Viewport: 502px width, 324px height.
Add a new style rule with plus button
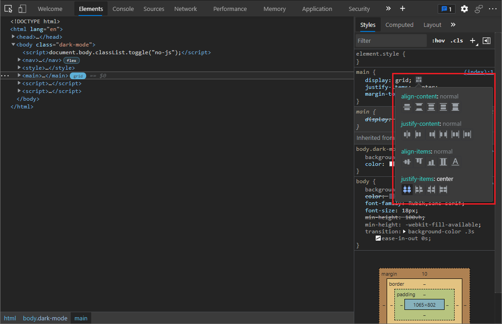[x=472, y=40]
